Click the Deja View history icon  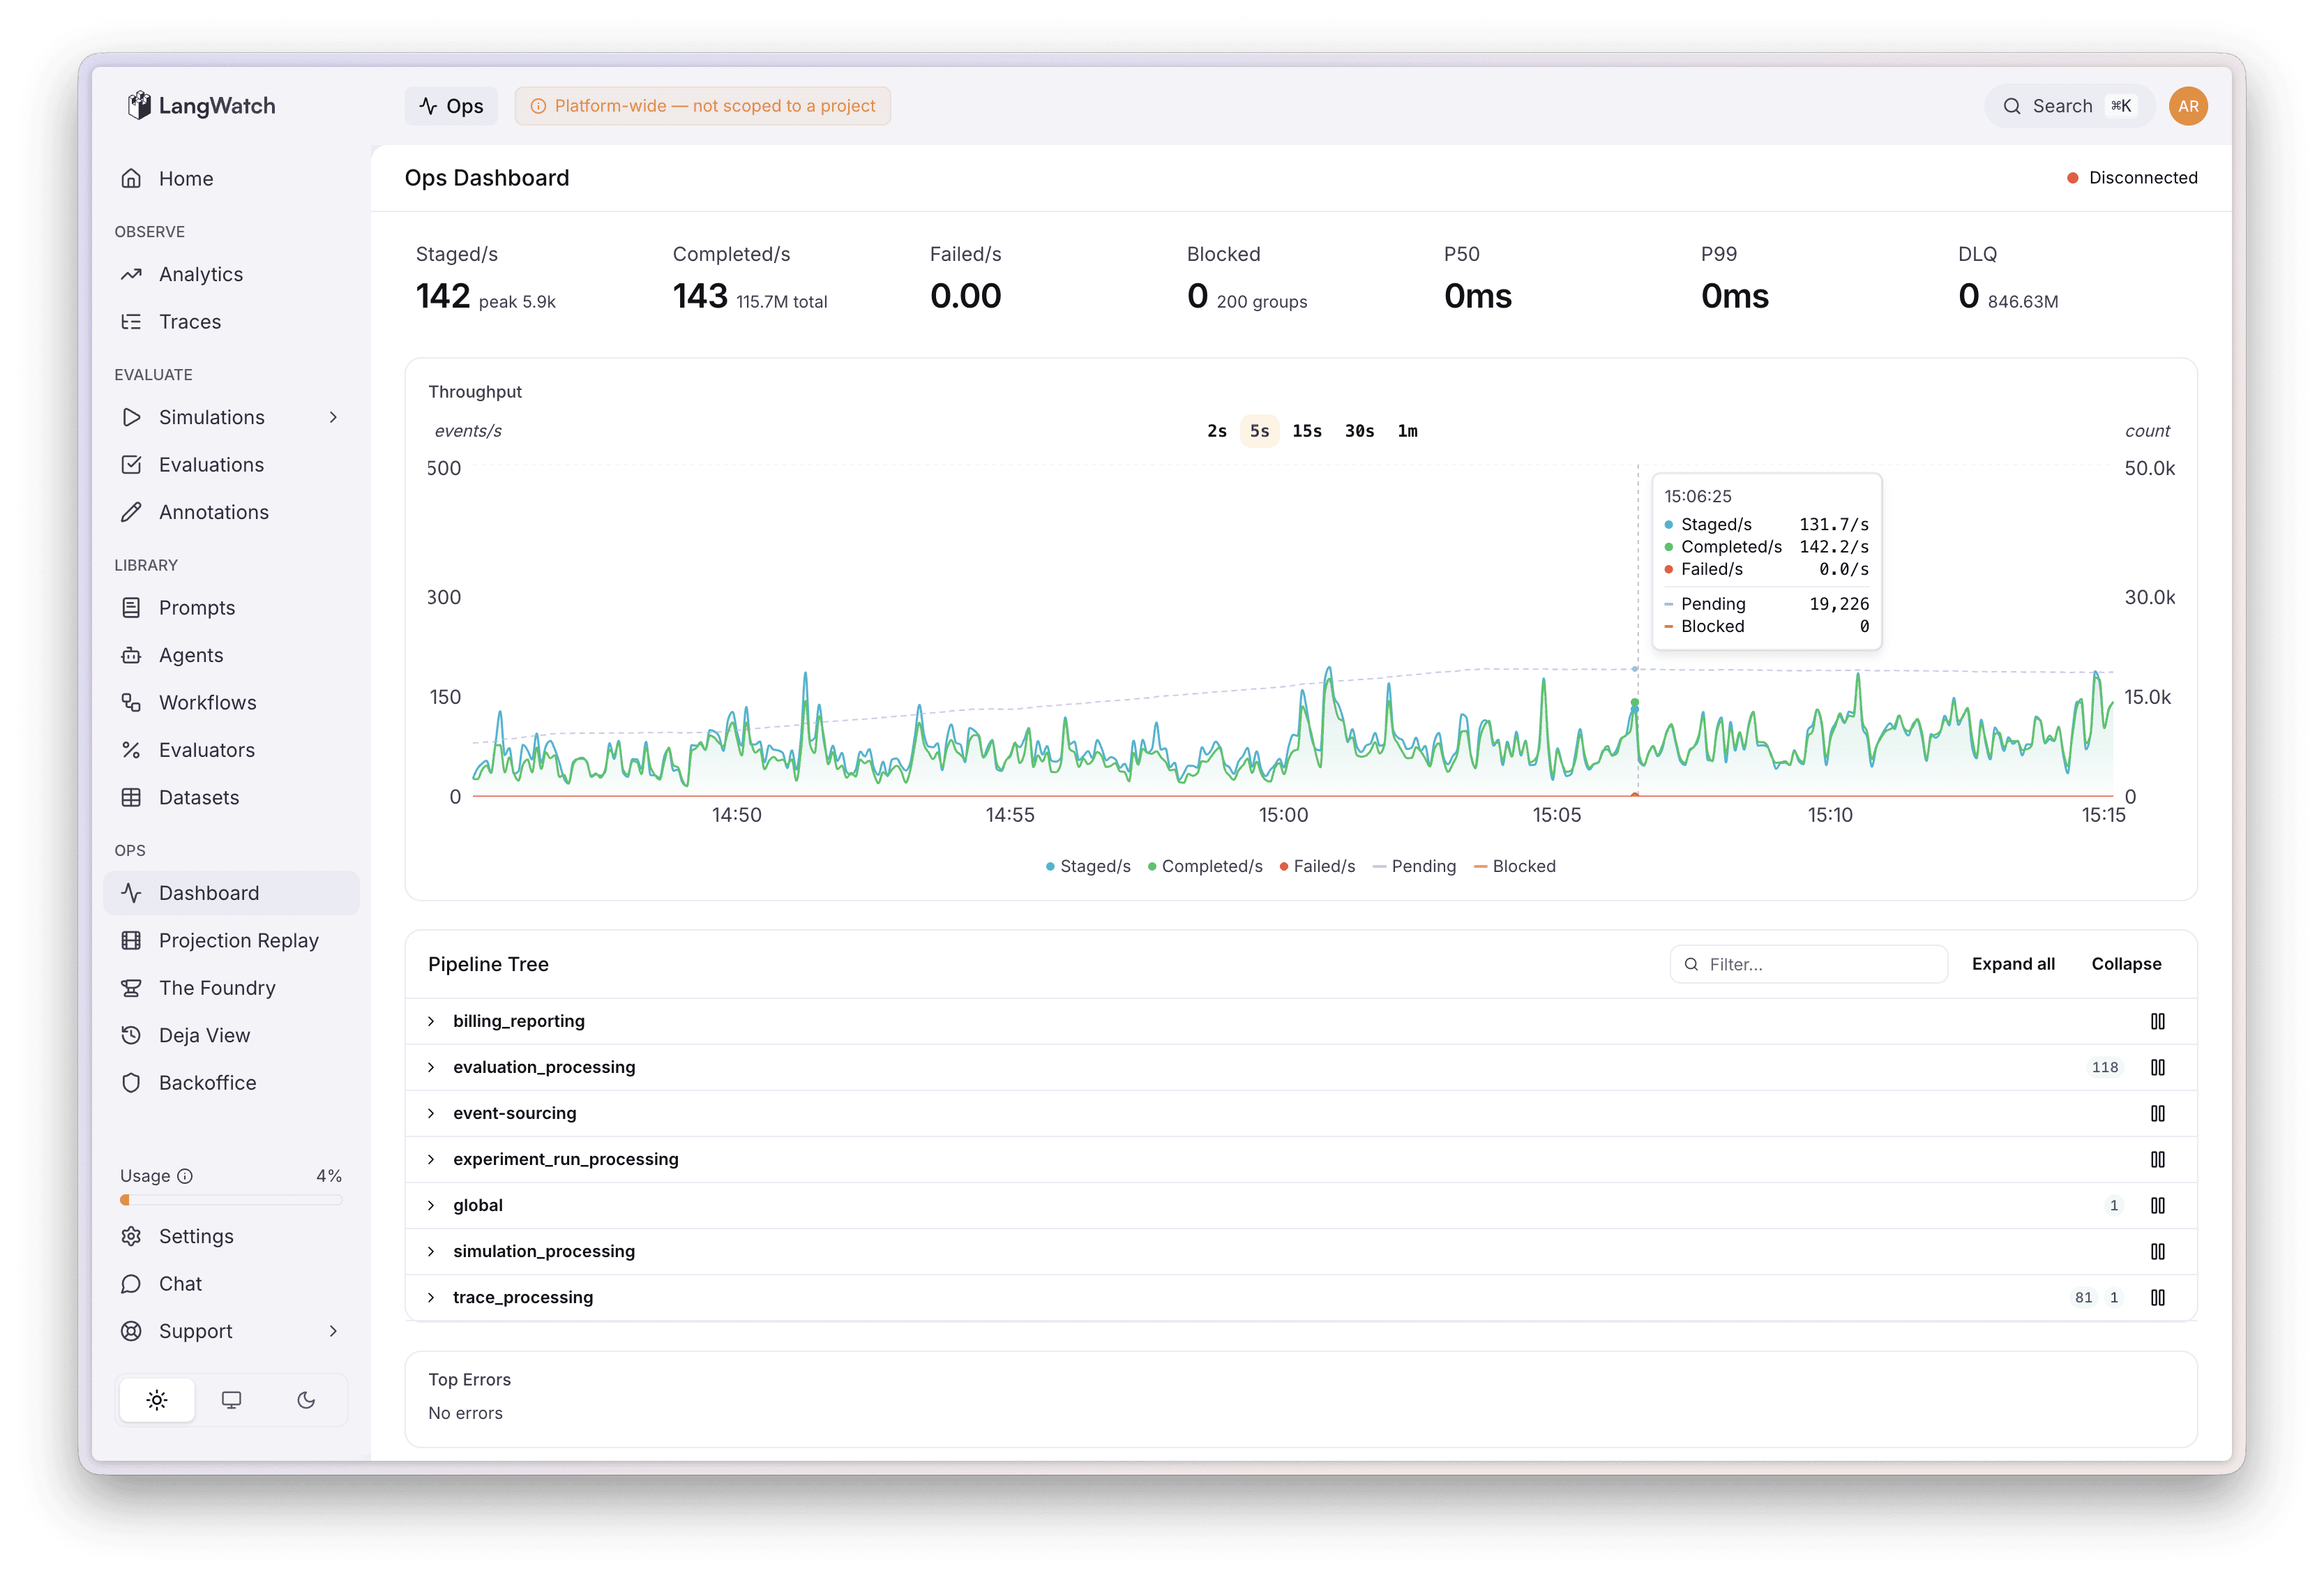[131, 1035]
